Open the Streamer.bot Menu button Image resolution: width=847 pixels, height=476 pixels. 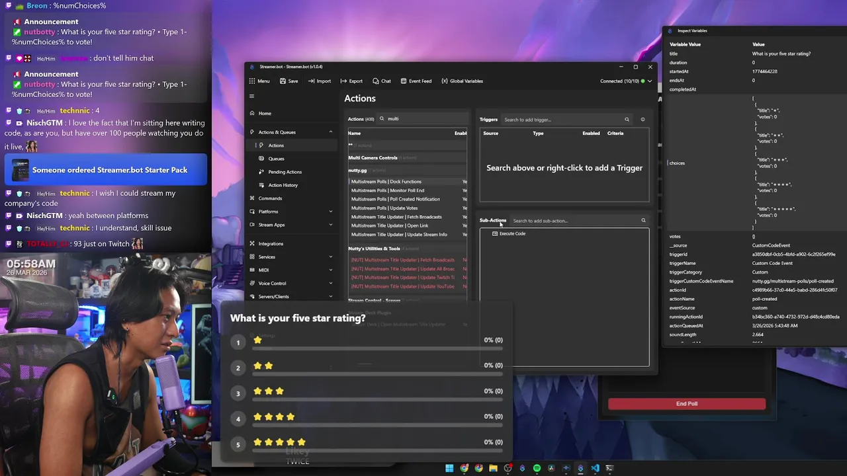[x=259, y=81]
